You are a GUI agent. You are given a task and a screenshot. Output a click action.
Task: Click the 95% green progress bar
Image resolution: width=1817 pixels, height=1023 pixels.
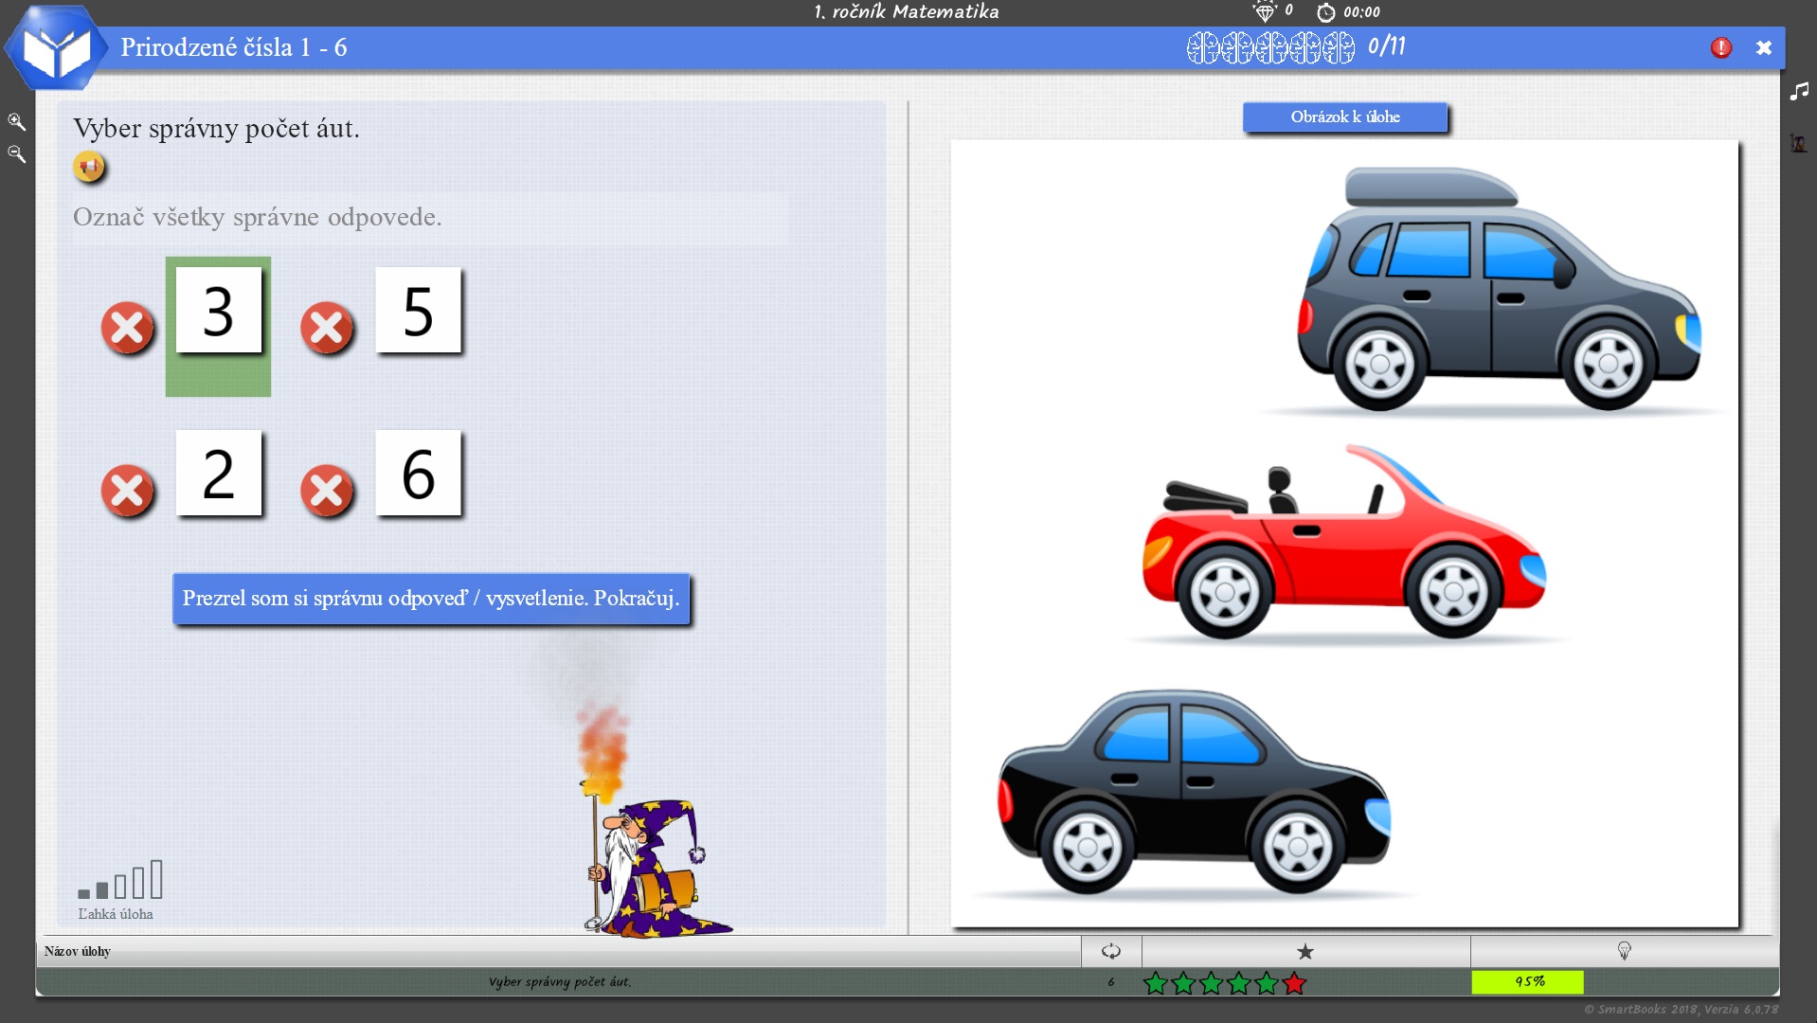pos(1526,981)
